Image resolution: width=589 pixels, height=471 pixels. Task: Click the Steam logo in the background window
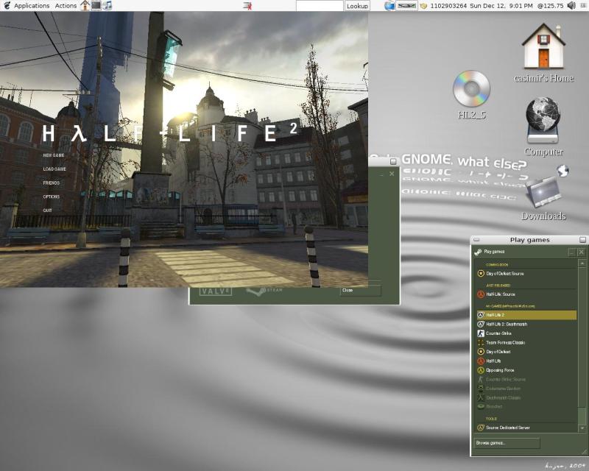[x=264, y=291]
